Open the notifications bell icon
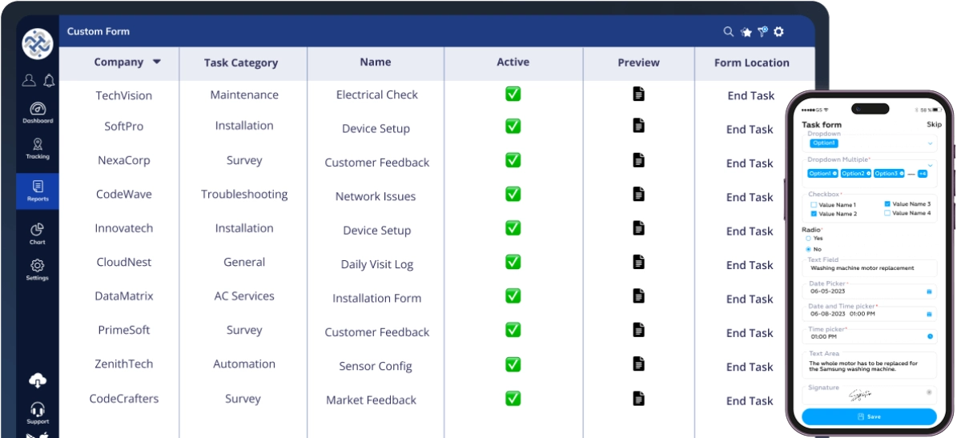 [49, 80]
